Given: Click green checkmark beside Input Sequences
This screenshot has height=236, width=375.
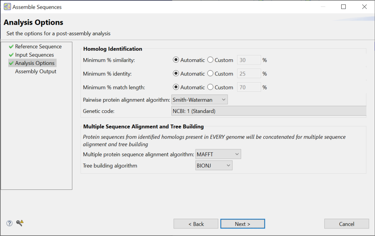Looking at the screenshot, I should click(11, 54).
